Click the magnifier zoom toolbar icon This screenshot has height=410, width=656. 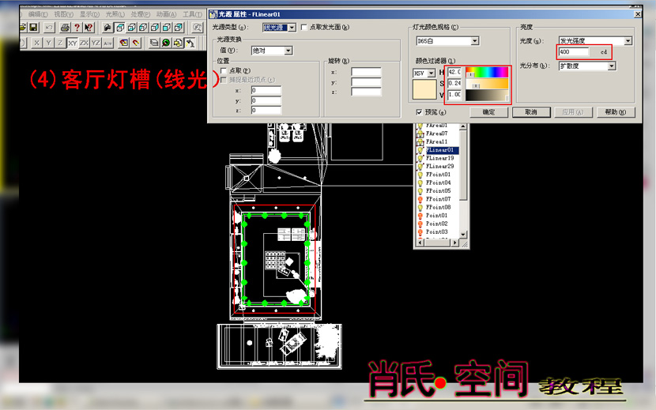[197, 28]
